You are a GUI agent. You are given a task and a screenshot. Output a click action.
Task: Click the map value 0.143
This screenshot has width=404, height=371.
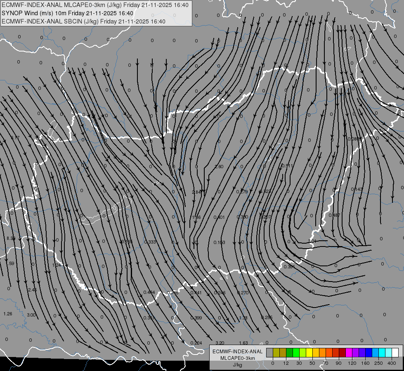(x=357, y=189)
